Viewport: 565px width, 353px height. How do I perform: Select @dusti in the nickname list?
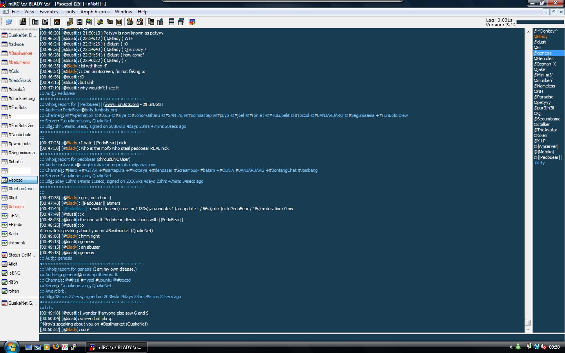pos(540,42)
